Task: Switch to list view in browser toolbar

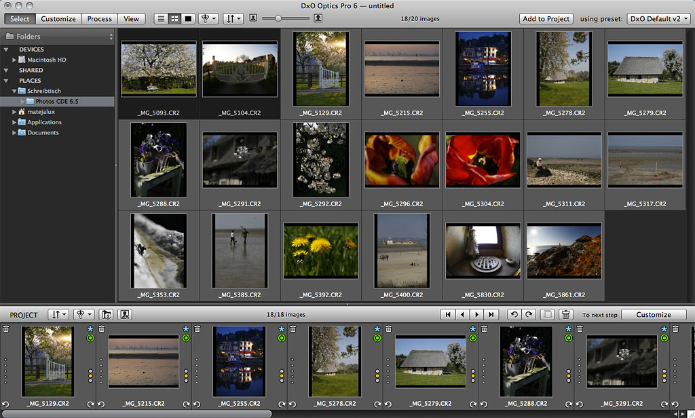Action: tap(161, 19)
